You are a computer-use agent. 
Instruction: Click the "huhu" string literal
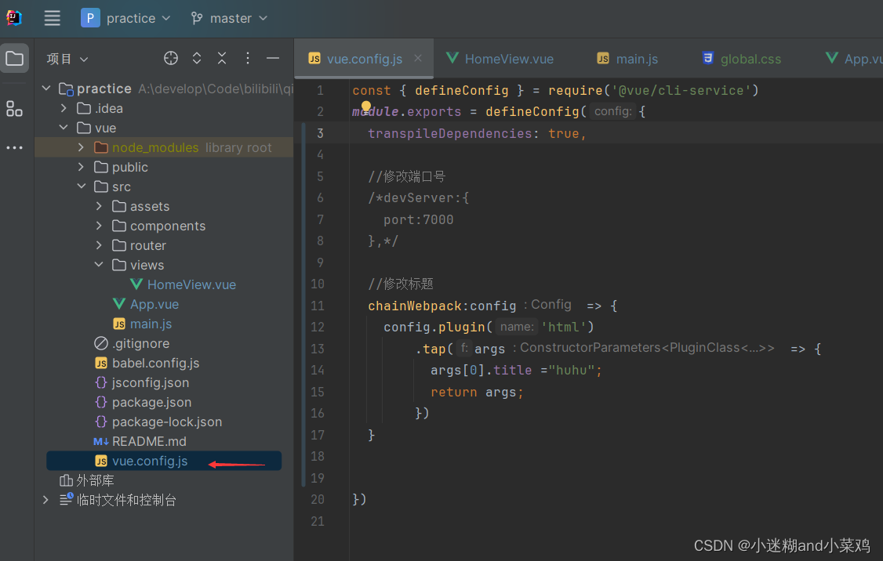click(x=572, y=371)
